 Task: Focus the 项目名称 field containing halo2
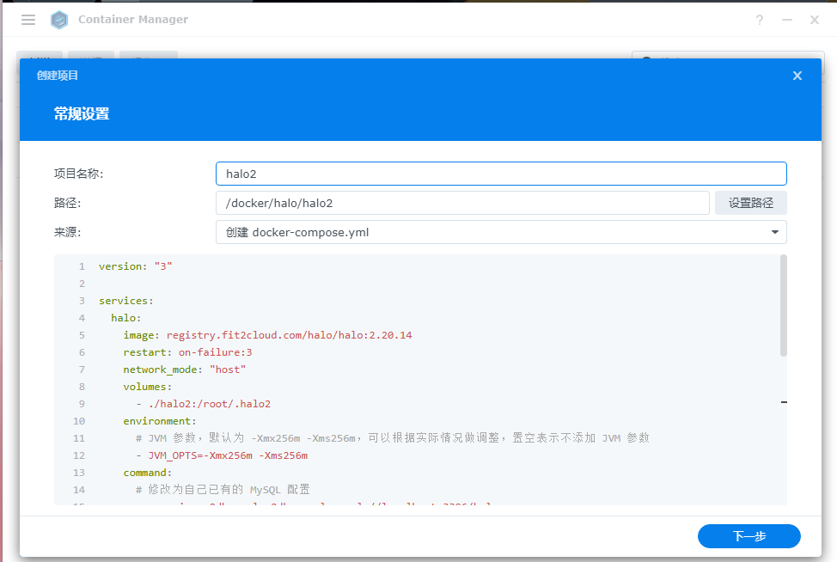[x=500, y=174]
